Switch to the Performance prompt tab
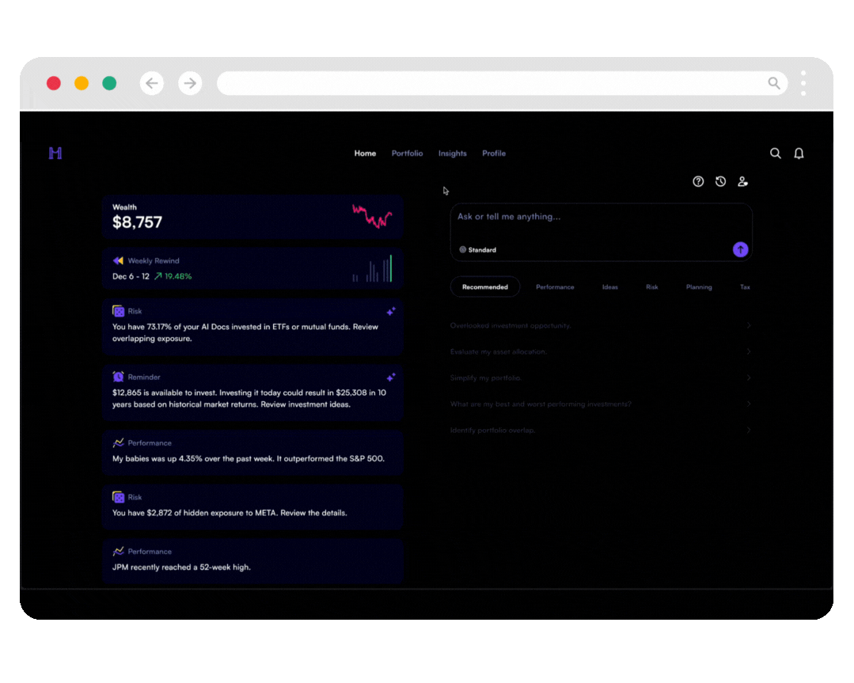Viewport: 854px width, 683px height. (555, 287)
